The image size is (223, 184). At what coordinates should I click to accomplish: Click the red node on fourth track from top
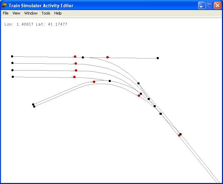(x=74, y=77)
